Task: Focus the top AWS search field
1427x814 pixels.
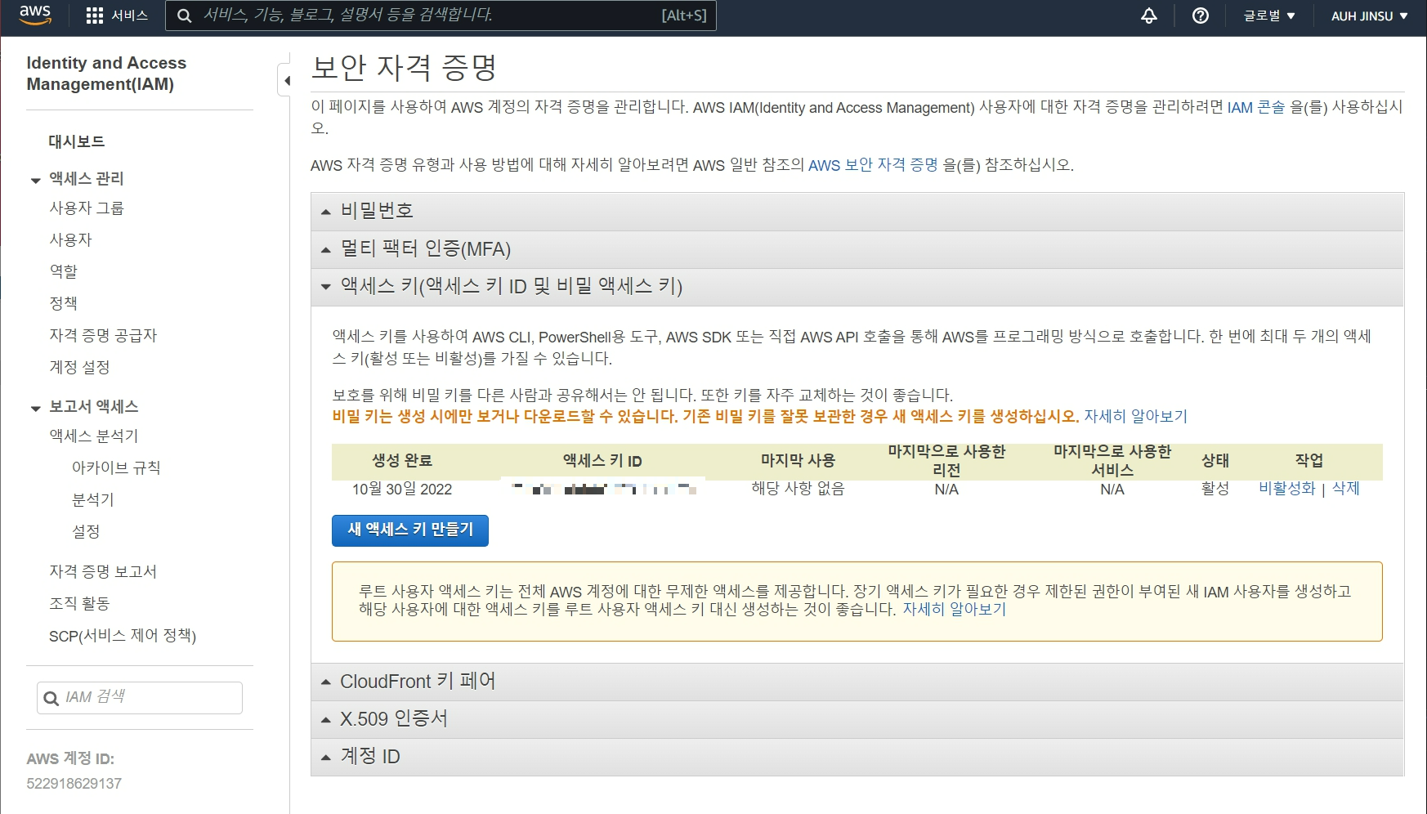Action: pyautogui.click(x=441, y=16)
